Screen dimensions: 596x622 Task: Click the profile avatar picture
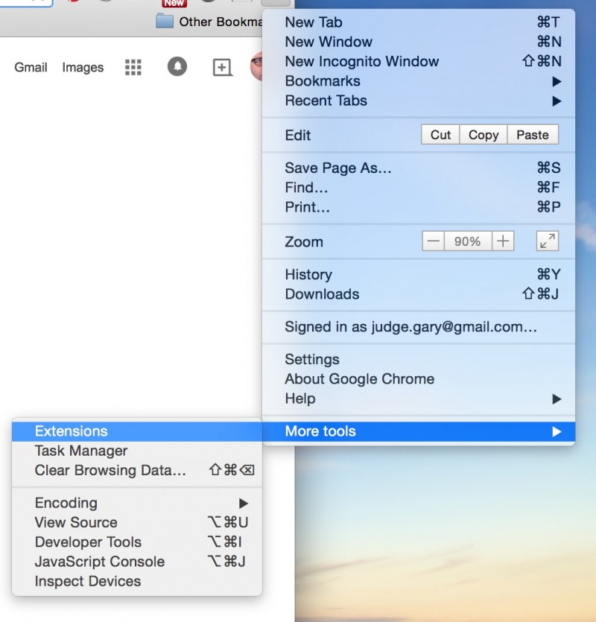pos(256,66)
